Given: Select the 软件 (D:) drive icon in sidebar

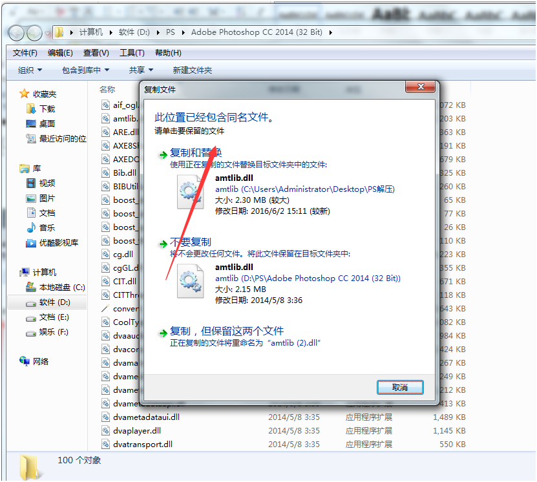Looking at the screenshot, I should [x=31, y=302].
